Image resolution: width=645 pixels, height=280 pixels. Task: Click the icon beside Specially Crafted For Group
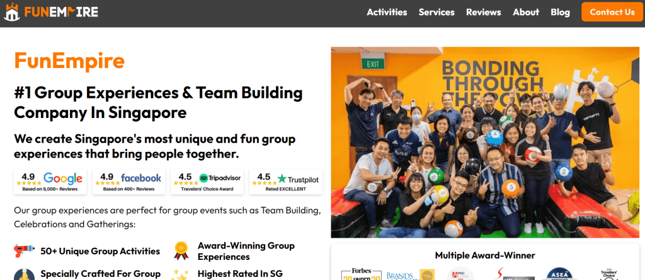click(x=24, y=275)
